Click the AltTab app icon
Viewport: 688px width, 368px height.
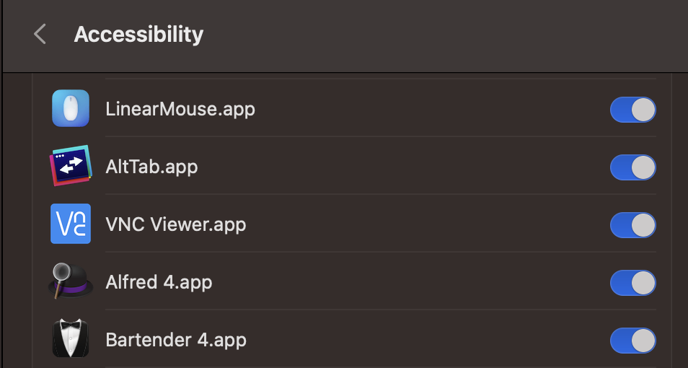71,166
